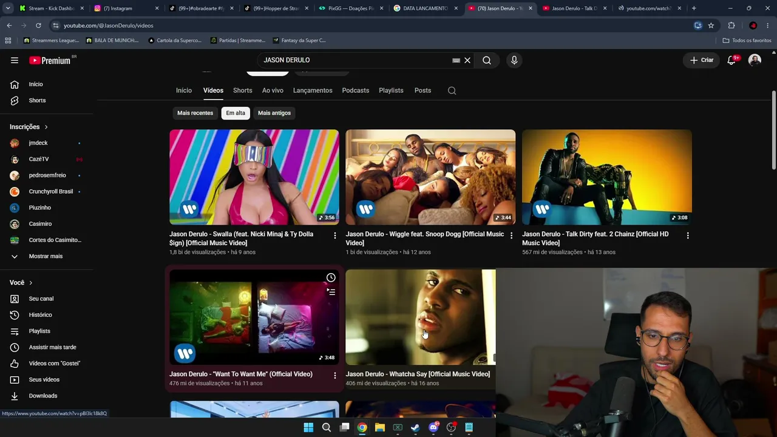Click the magnifier search button beside JASON DERULO
This screenshot has width=777, height=437.
pyautogui.click(x=487, y=60)
